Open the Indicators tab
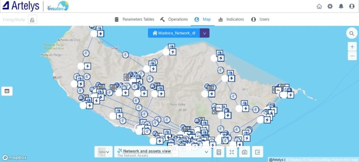The width and height of the screenshot is (359, 162). [x=231, y=19]
